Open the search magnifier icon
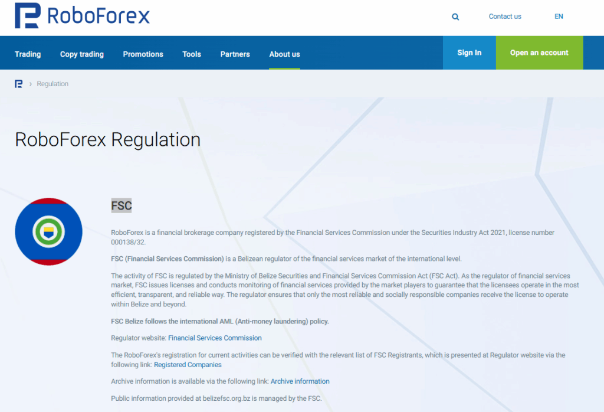The width and height of the screenshot is (604, 412). pyautogui.click(x=455, y=17)
